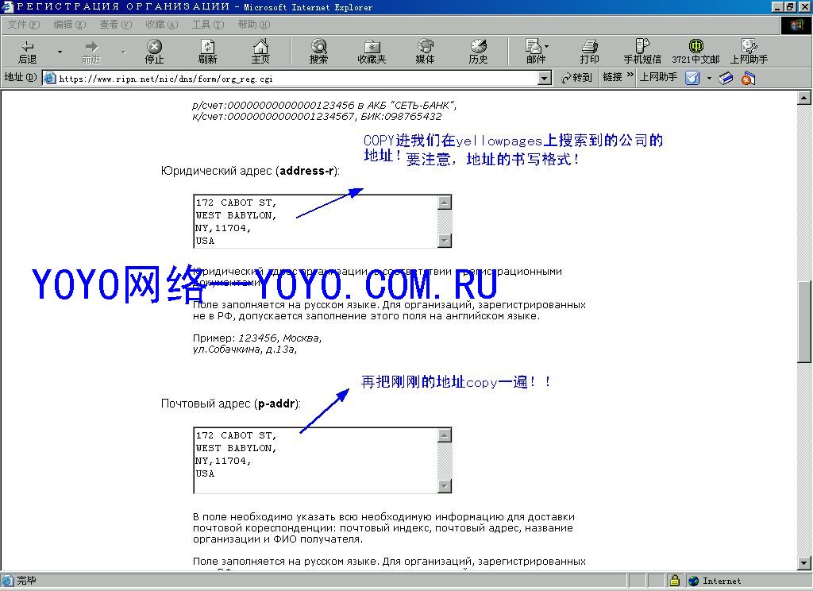Open the Search (搜索) toolbar icon
Image resolution: width=813 pixels, height=591 pixels.
(x=318, y=46)
